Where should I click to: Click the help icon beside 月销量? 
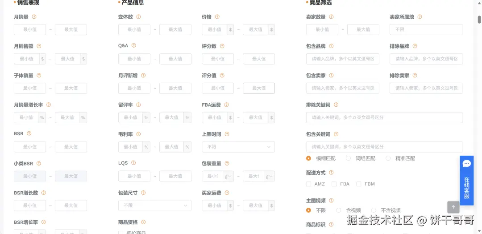pos(34,17)
